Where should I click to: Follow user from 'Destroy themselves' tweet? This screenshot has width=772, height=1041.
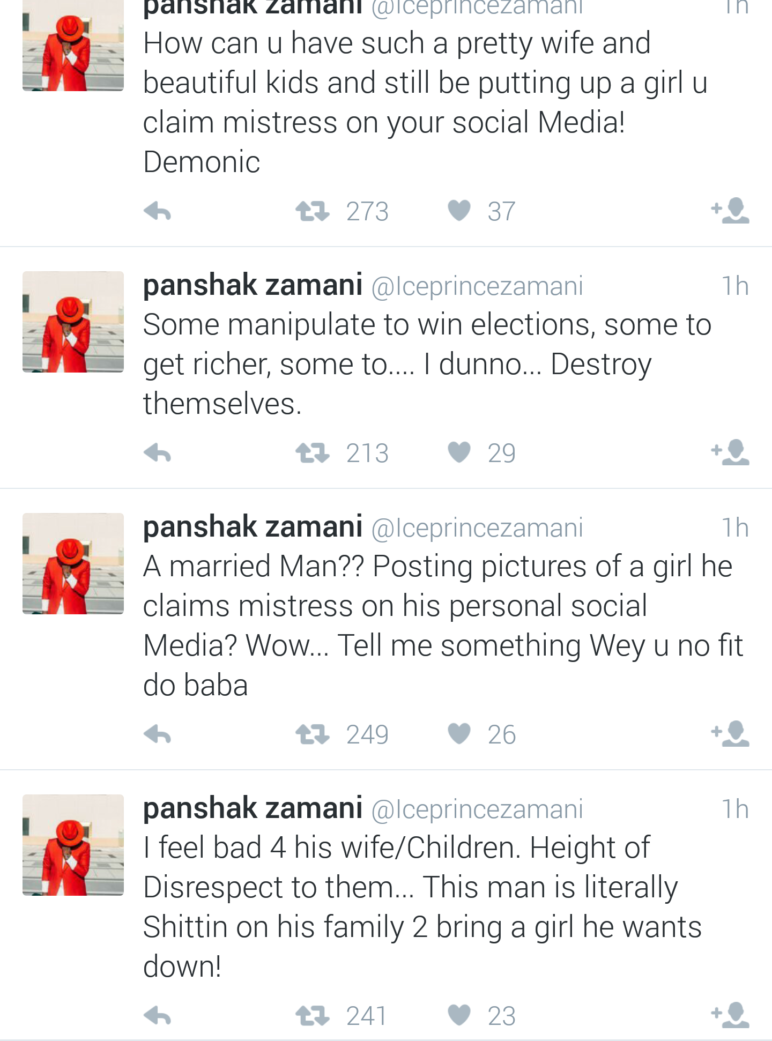tap(731, 452)
